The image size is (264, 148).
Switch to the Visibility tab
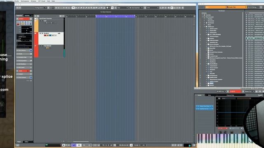pos(27,16)
